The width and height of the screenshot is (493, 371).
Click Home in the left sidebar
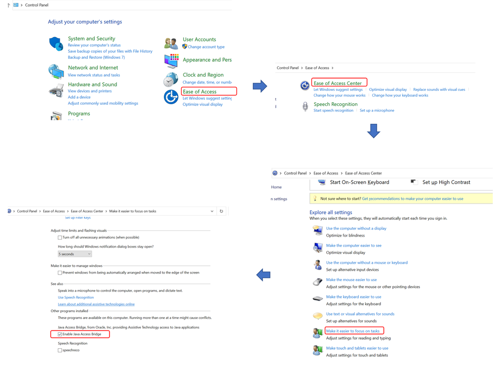tap(276, 187)
